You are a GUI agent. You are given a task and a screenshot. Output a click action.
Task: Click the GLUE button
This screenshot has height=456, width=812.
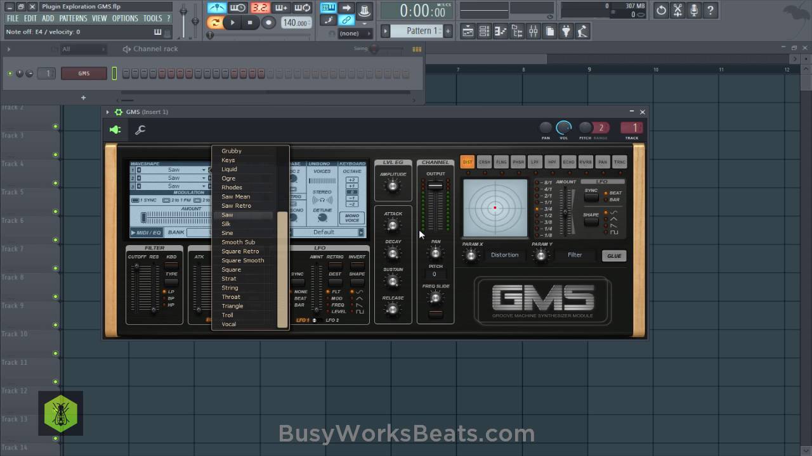click(614, 256)
